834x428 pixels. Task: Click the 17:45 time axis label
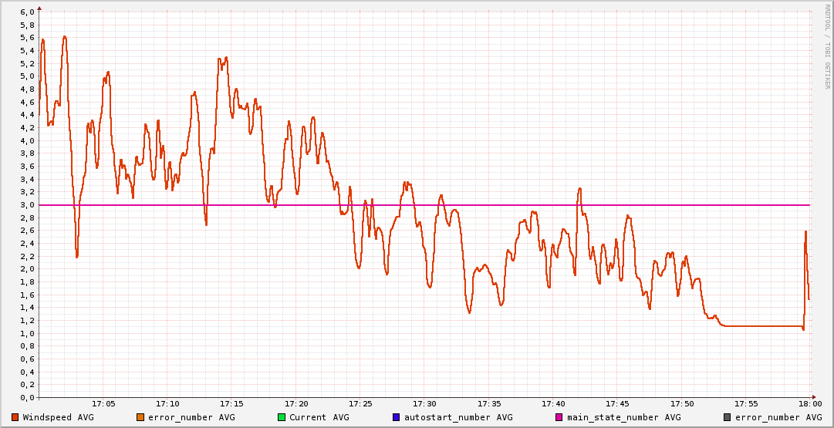[x=617, y=403]
